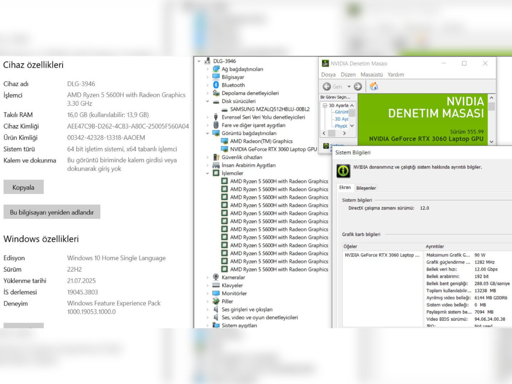
Task: Open the back history dropdown arrow
Action: (x=349, y=87)
